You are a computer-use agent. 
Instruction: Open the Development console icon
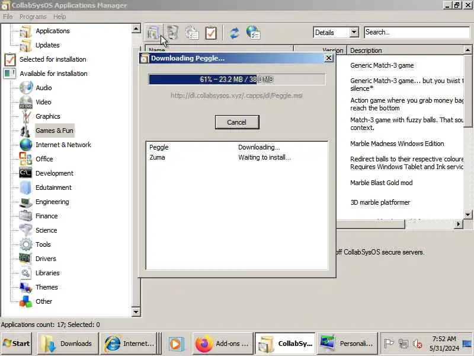click(x=25, y=173)
